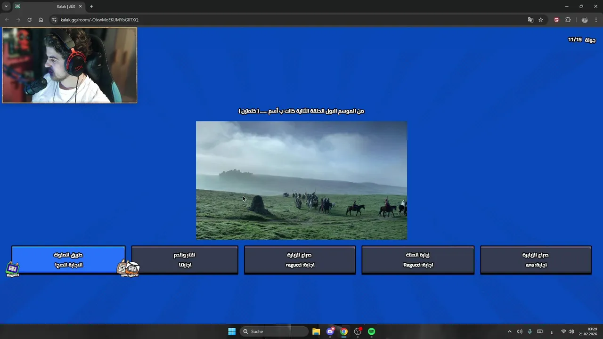Click the Ragucci player avatar icon
The width and height of the screenshot is (603, 339).
(x=12, y=269)
